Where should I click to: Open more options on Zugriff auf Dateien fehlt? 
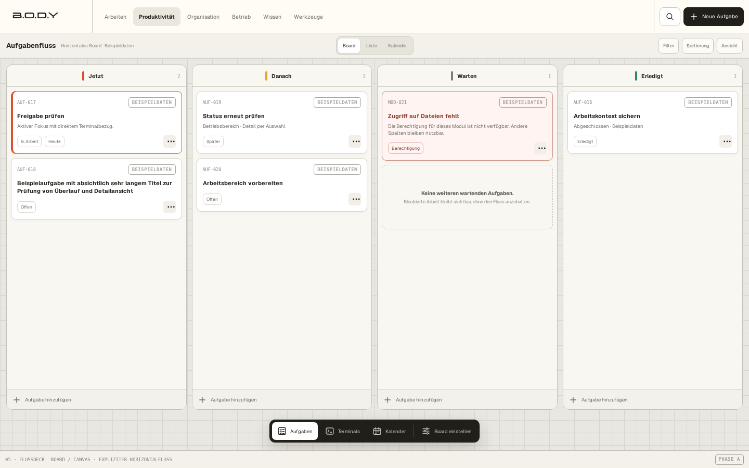click(x=540, y=148)
